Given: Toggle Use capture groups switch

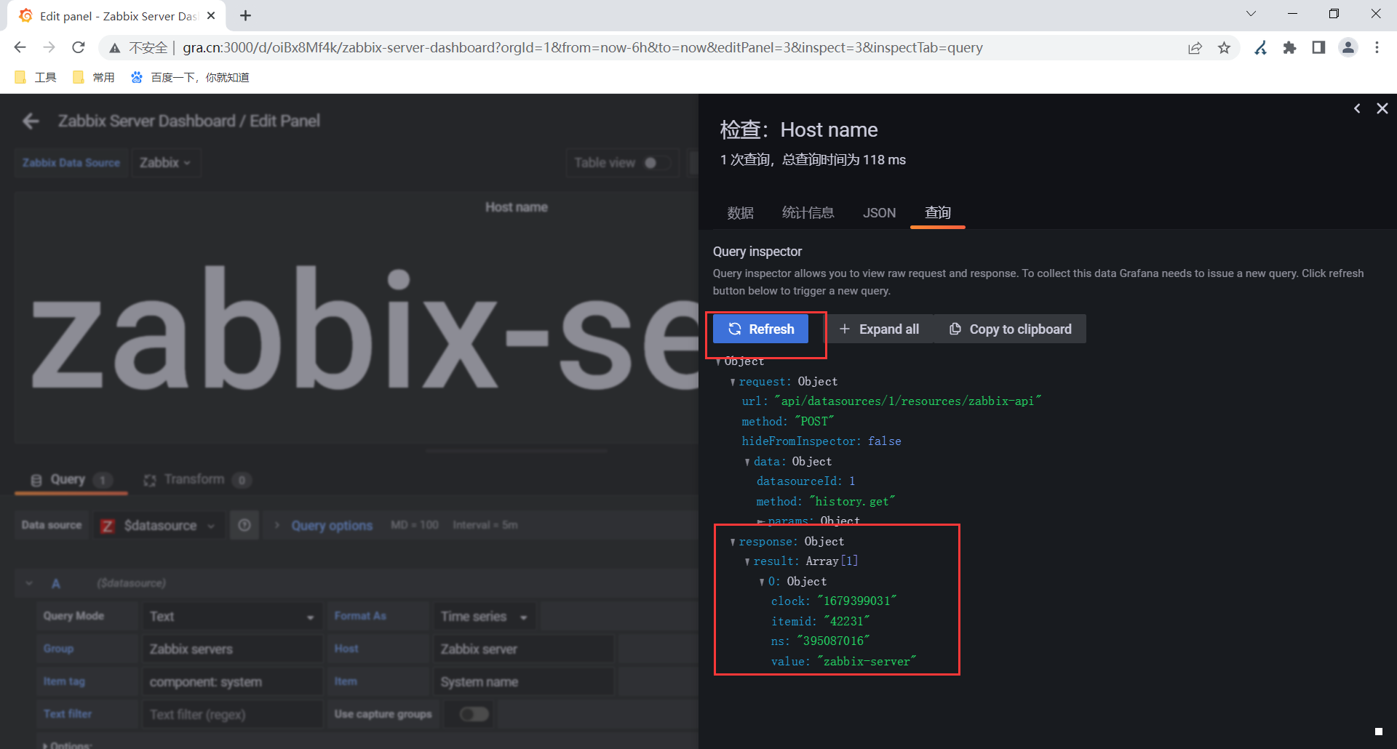Looking at the screenshot, I should pyautogui.click(x=474, y=714).
